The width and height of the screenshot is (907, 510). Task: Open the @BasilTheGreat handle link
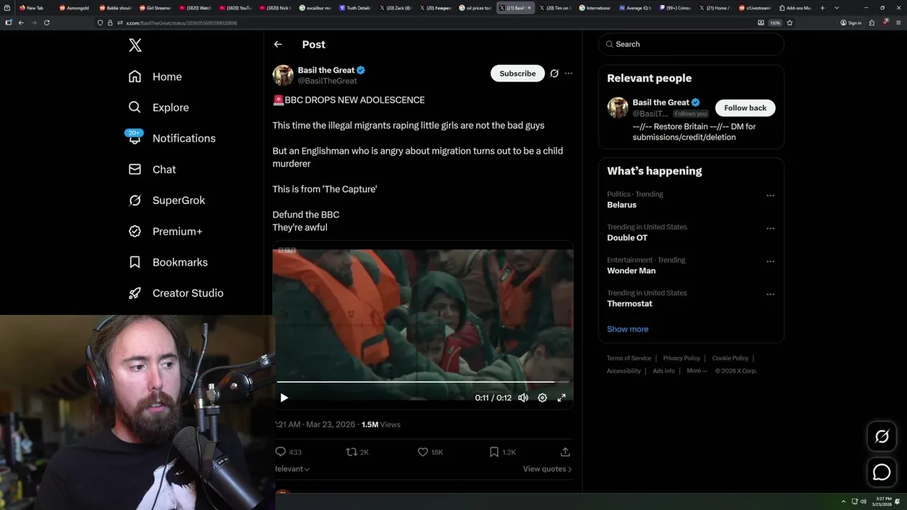click(x=327, y=81)
